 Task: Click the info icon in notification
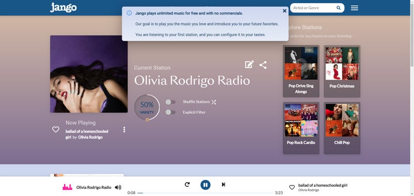pyautogui.click(x=129, y=13)
